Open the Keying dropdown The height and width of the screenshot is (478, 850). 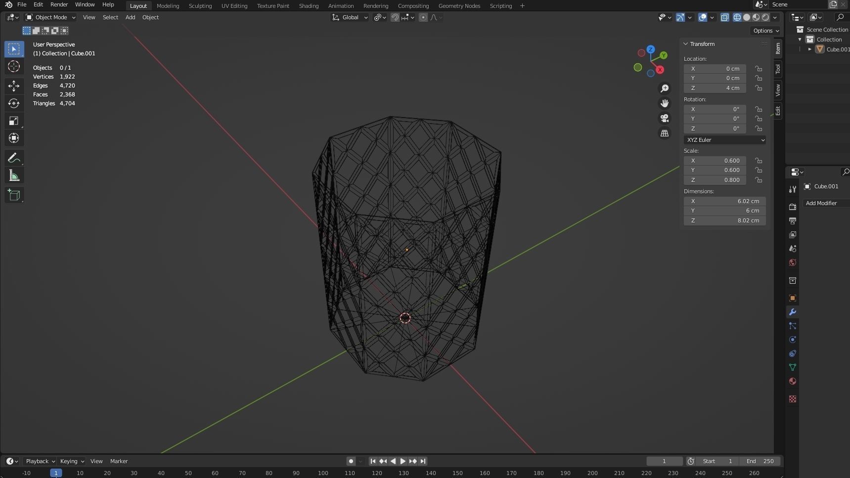pyautogui.click(x=72, y=461)
